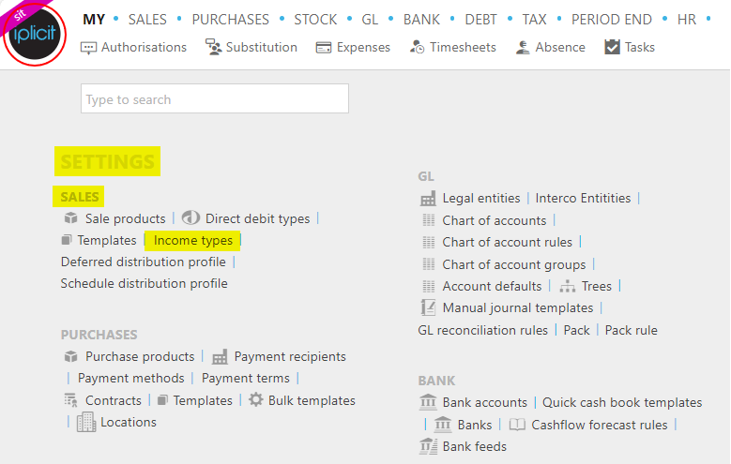Click the Account defaults grid icon

coord(429,286)
